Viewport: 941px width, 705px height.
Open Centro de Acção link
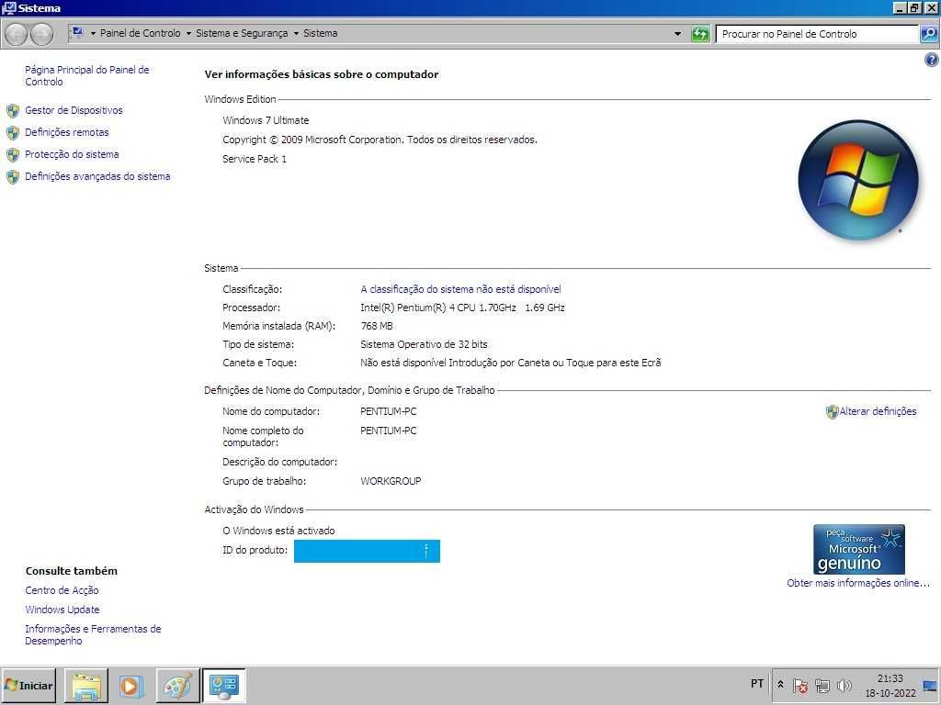click(x=62, y=590)
